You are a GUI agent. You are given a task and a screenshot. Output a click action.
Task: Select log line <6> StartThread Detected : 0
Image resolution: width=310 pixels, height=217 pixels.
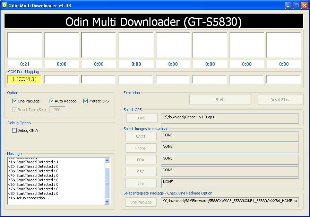33,184
